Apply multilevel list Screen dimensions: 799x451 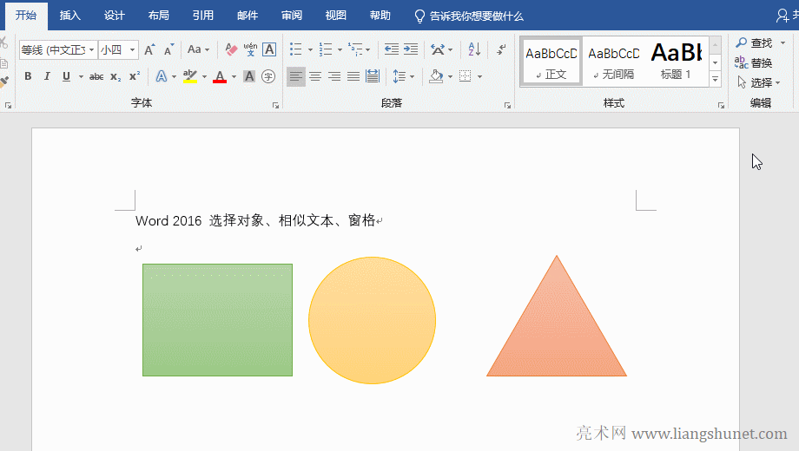coord(356,49)
